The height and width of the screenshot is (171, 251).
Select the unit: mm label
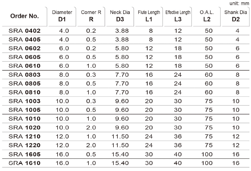click(x=239, y=3)
